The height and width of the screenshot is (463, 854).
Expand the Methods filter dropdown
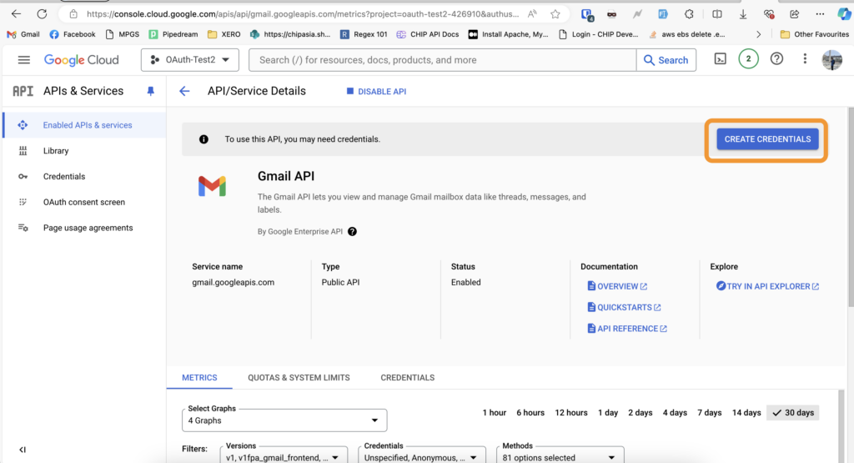pyautogui.click(x=560, y=456)
